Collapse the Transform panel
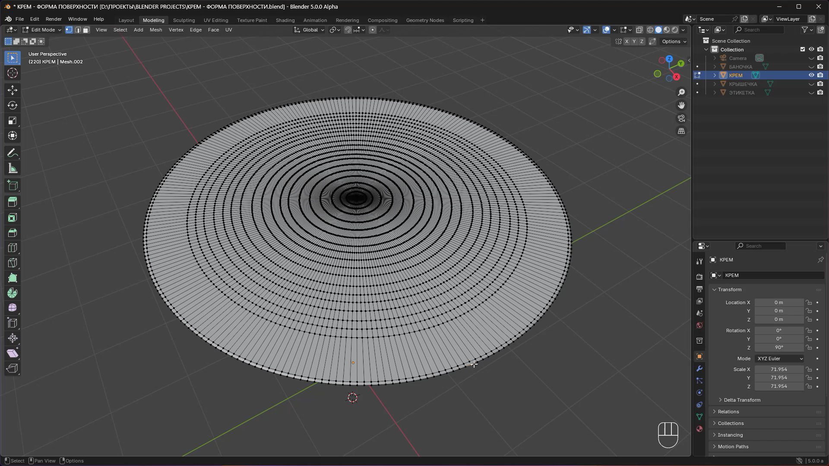Screen dimensions: 829x466 [729, 290]
